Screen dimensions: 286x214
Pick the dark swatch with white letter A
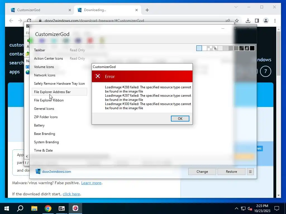tap(247, 48)
